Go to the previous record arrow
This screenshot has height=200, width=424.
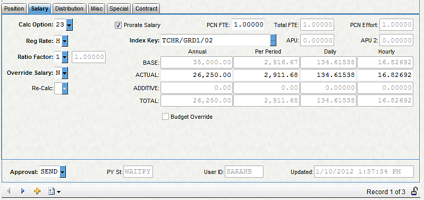pos(9,191)
